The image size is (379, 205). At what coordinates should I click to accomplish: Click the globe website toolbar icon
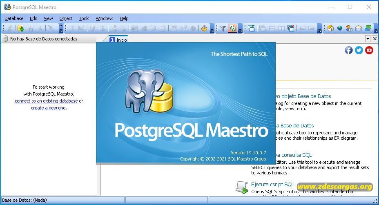(x=340, y=28)
